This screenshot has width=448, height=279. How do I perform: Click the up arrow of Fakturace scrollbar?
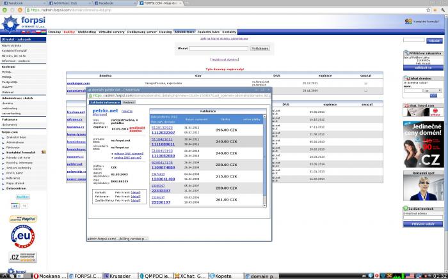pos(264,116)
